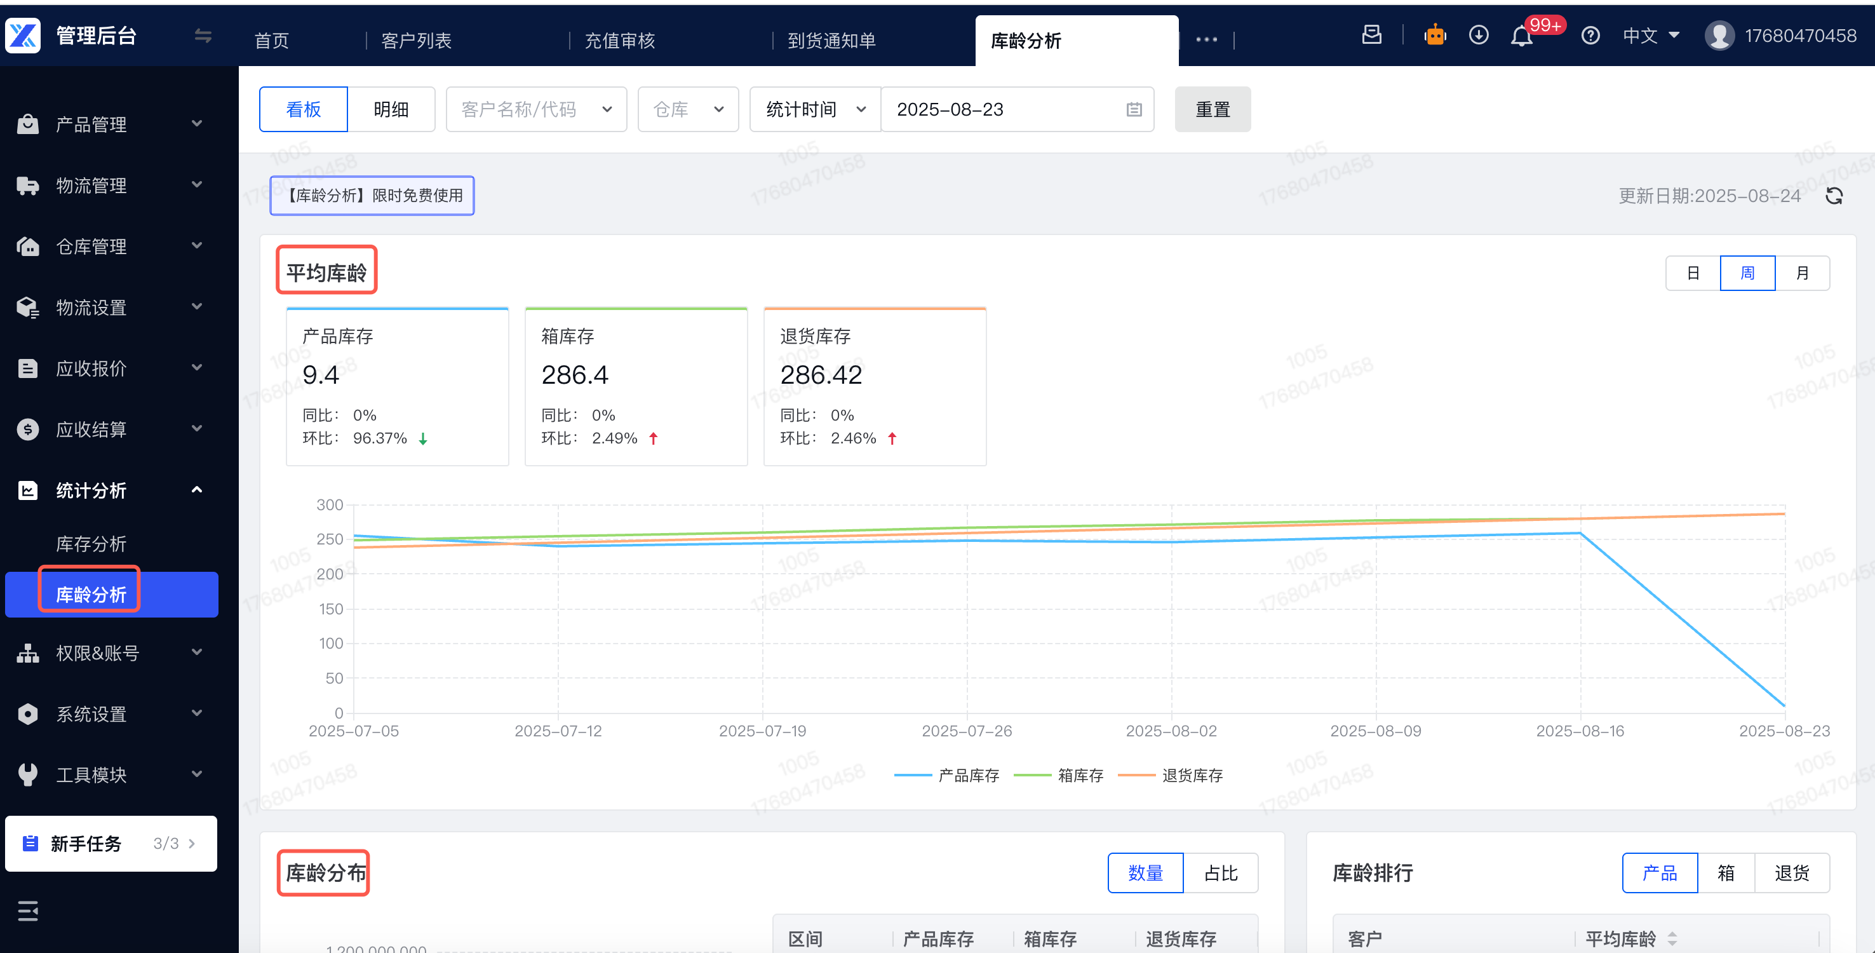1875x953 pixels.
Task: Open the 客户名称/代码 dropdown
Action: 537,110
